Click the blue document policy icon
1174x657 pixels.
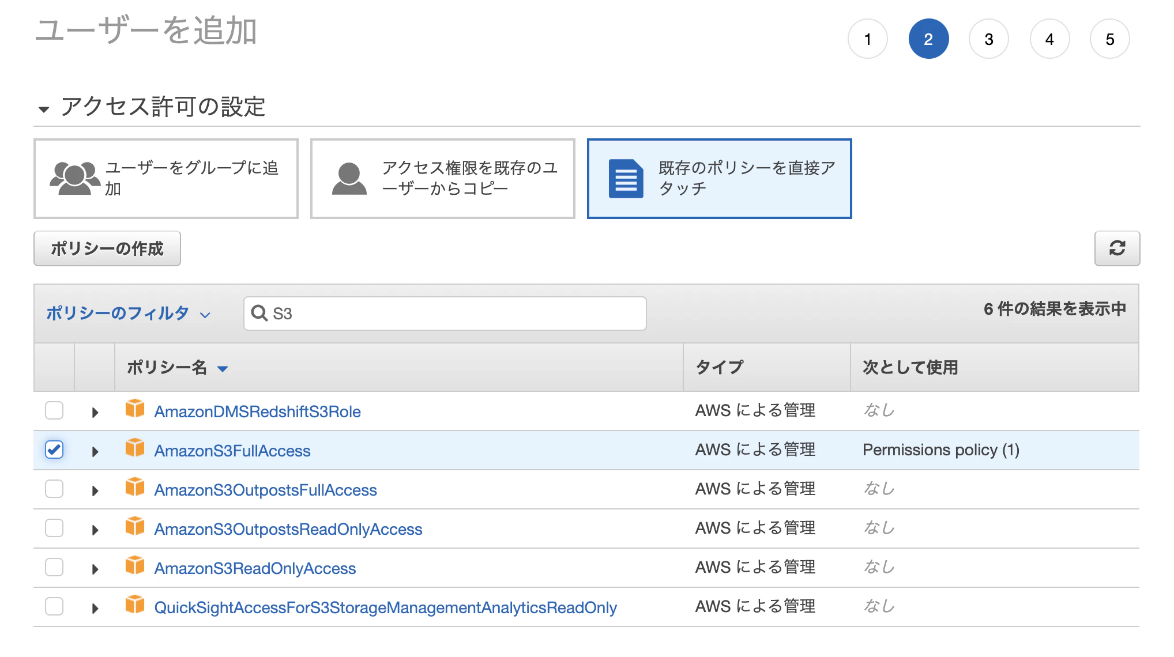tap(626, 179)
